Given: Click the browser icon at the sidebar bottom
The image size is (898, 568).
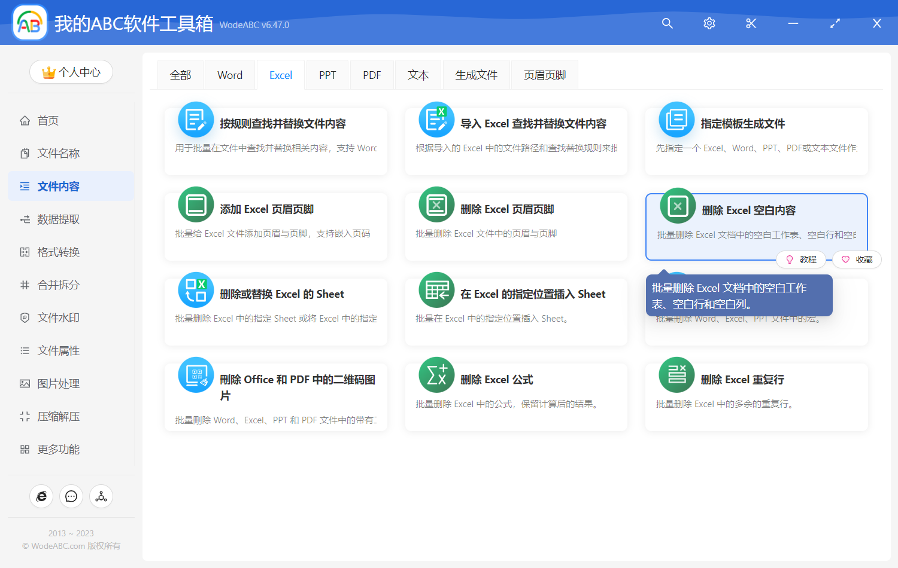Looking at the screenshot, I should 41,496.
